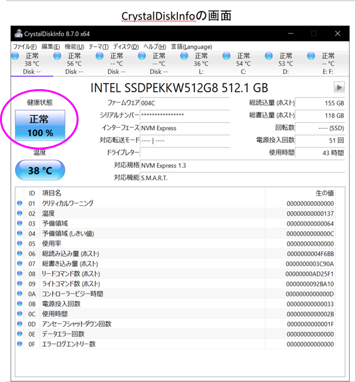Open the 言語(Language) menu
This screenshot has height=382, width=355.
[192, 47]
